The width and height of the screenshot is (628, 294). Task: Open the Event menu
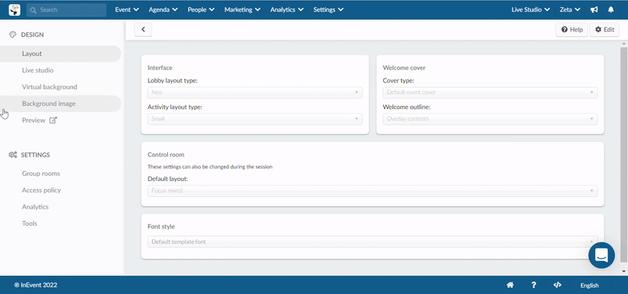pyautogui.click(x=127, y=9)
